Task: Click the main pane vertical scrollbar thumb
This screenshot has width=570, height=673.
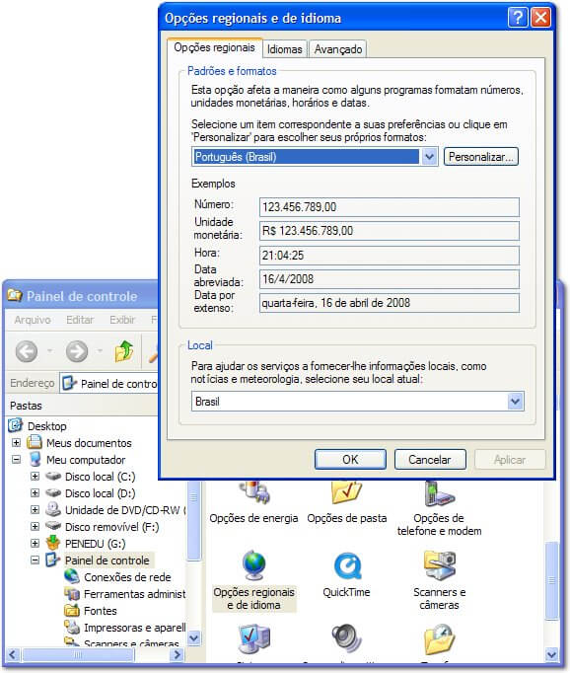Action: click(551, 580)
